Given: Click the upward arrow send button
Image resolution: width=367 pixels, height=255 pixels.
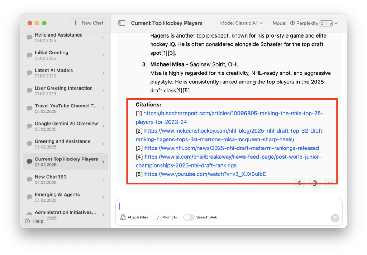Looking at the screenshot, I should point(335,218).
